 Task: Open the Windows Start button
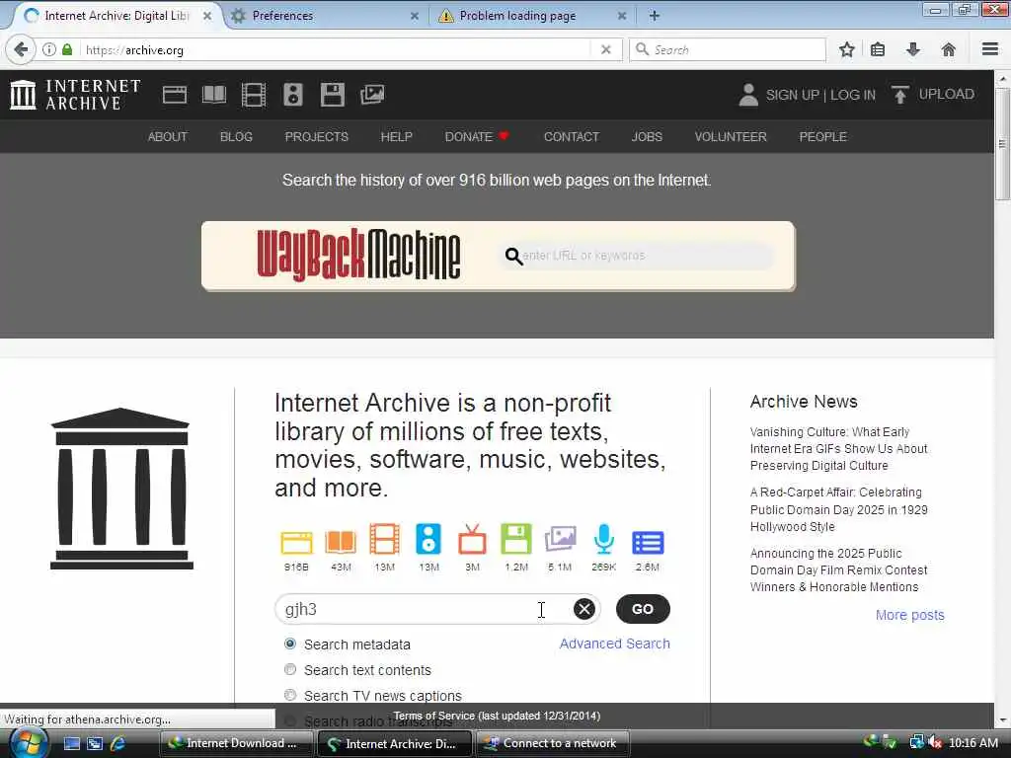coord(29,742)
